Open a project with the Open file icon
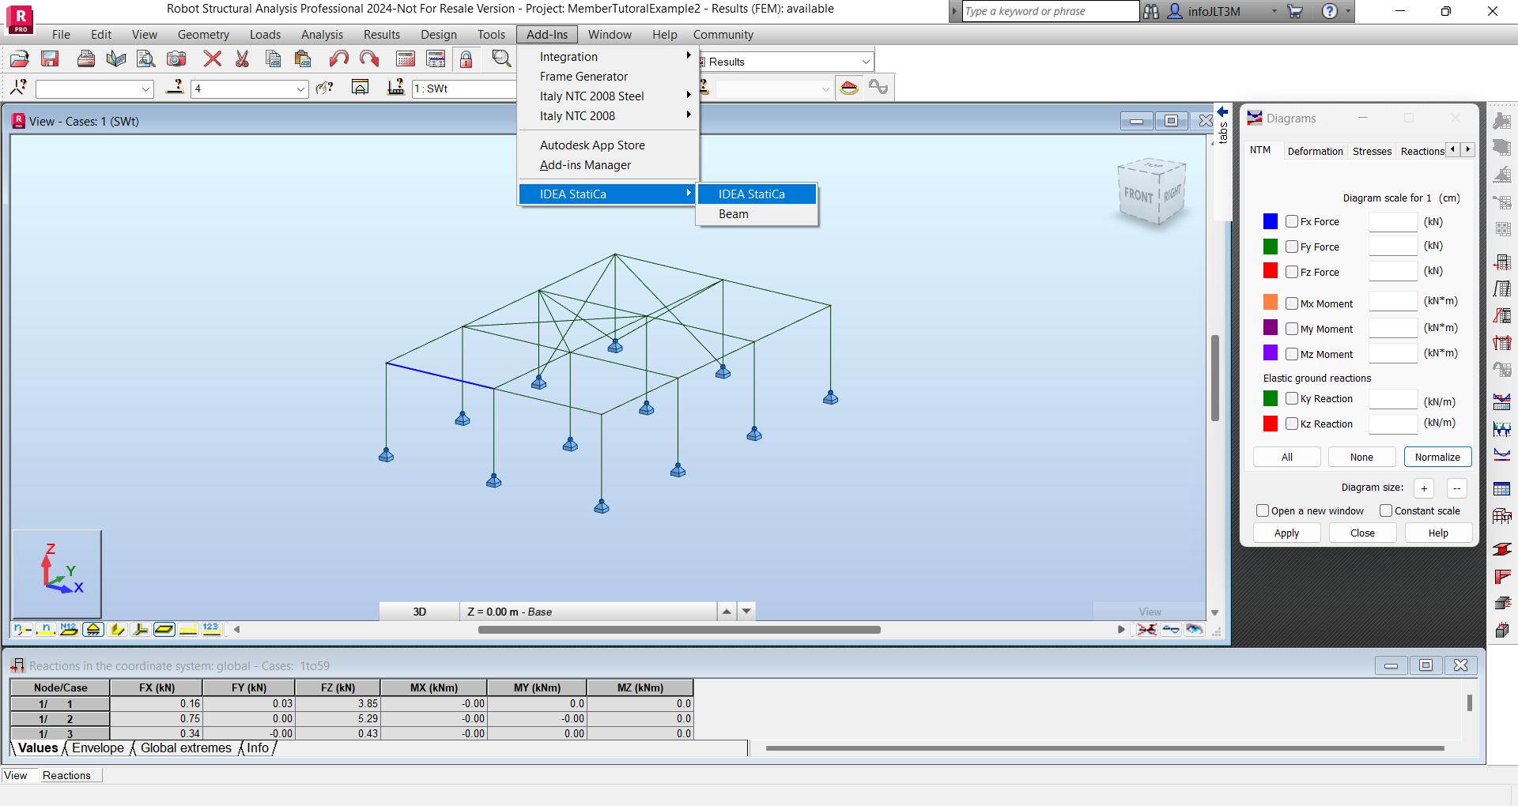Screen dimensions: 1518x806 tap(17, 58)
